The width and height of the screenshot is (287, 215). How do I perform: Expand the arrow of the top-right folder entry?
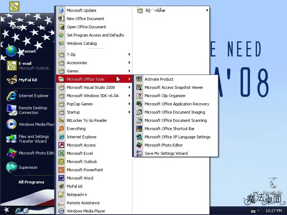tap(207, 10)
